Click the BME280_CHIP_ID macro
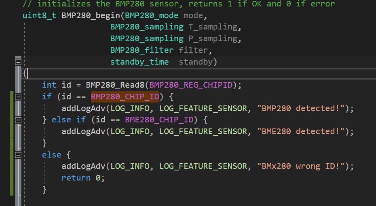This screenshot has height=206, width=376. [159, 120]
